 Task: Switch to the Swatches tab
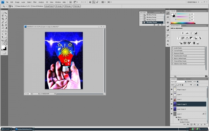[180, 11]
